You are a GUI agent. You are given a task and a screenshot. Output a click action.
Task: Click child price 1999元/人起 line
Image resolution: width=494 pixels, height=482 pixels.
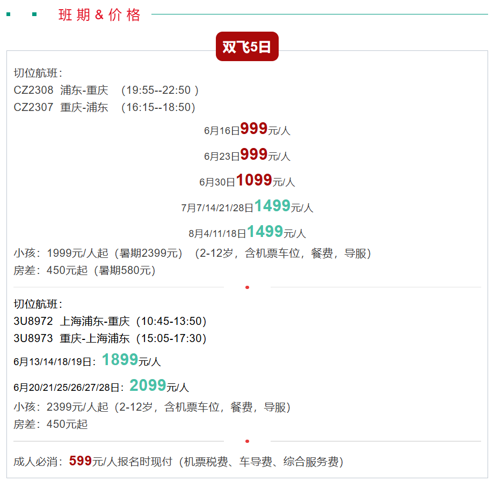(x=192, y=254)
